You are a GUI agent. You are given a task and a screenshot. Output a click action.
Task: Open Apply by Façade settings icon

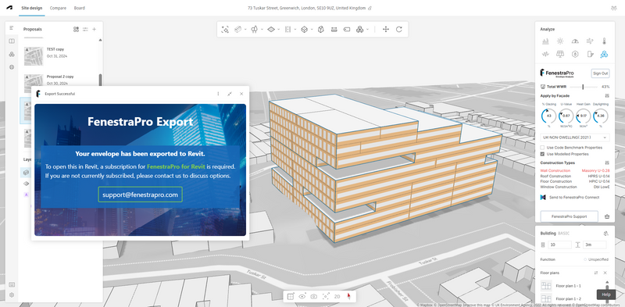(607, 95)
